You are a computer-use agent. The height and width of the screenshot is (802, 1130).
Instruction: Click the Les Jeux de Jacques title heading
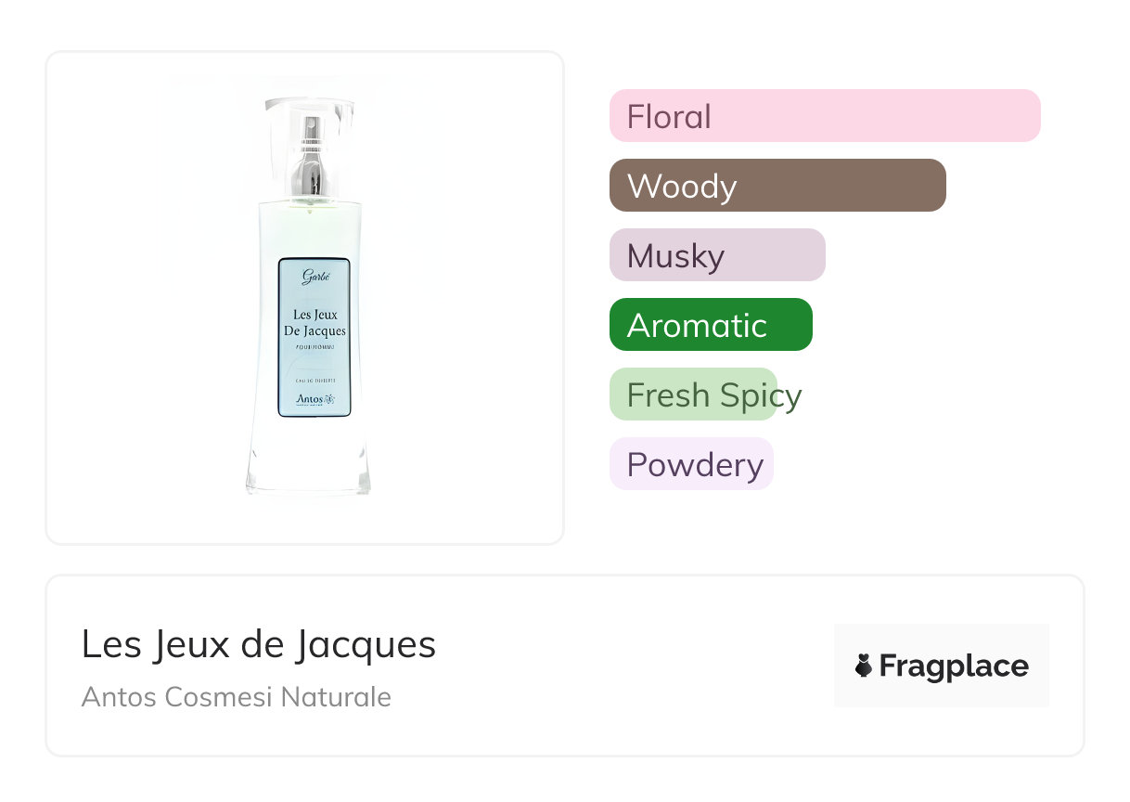click(258, 643)
